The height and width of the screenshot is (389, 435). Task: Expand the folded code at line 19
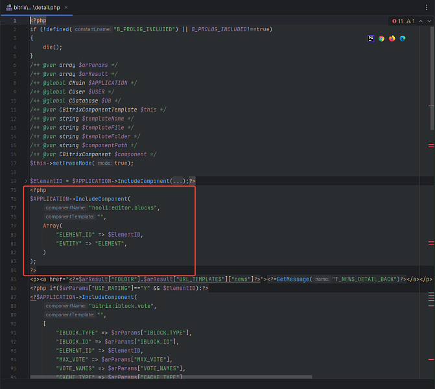point(26,181)
